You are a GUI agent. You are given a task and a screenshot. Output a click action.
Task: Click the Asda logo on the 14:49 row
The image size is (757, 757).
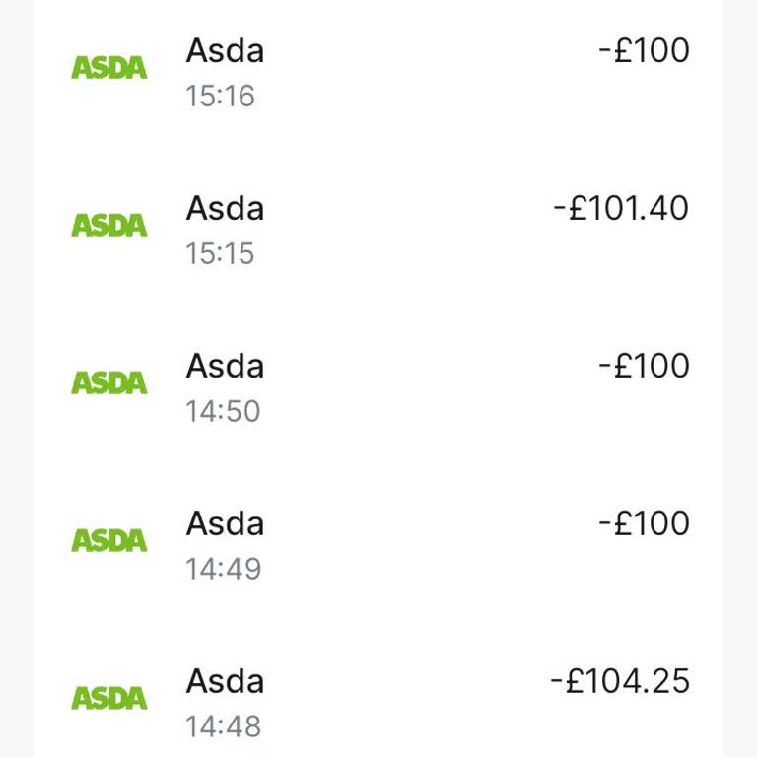tap(108, 541)
